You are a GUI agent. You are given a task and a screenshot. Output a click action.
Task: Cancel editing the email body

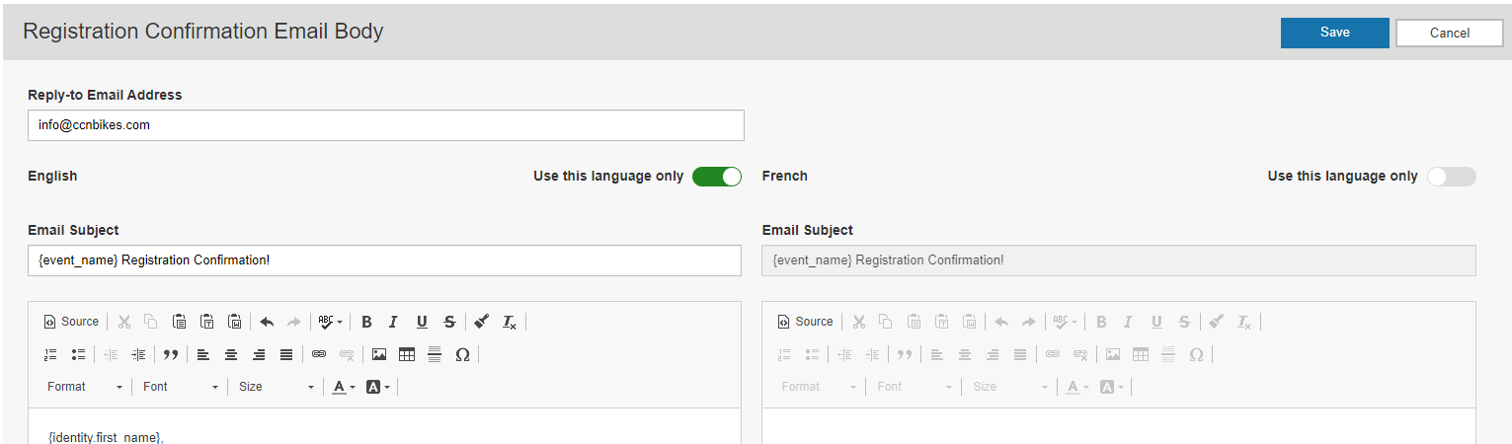click(x=1449, y=33)
